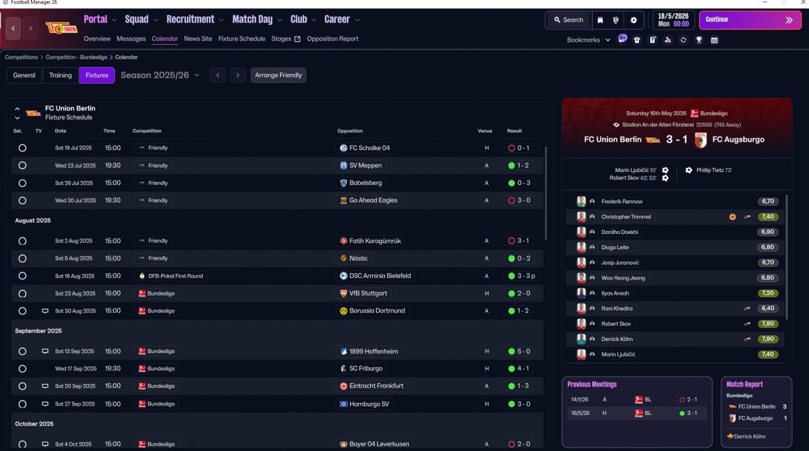Open the Opposition Report submenu item
This screenshot has width=809, height=451.
332,39
